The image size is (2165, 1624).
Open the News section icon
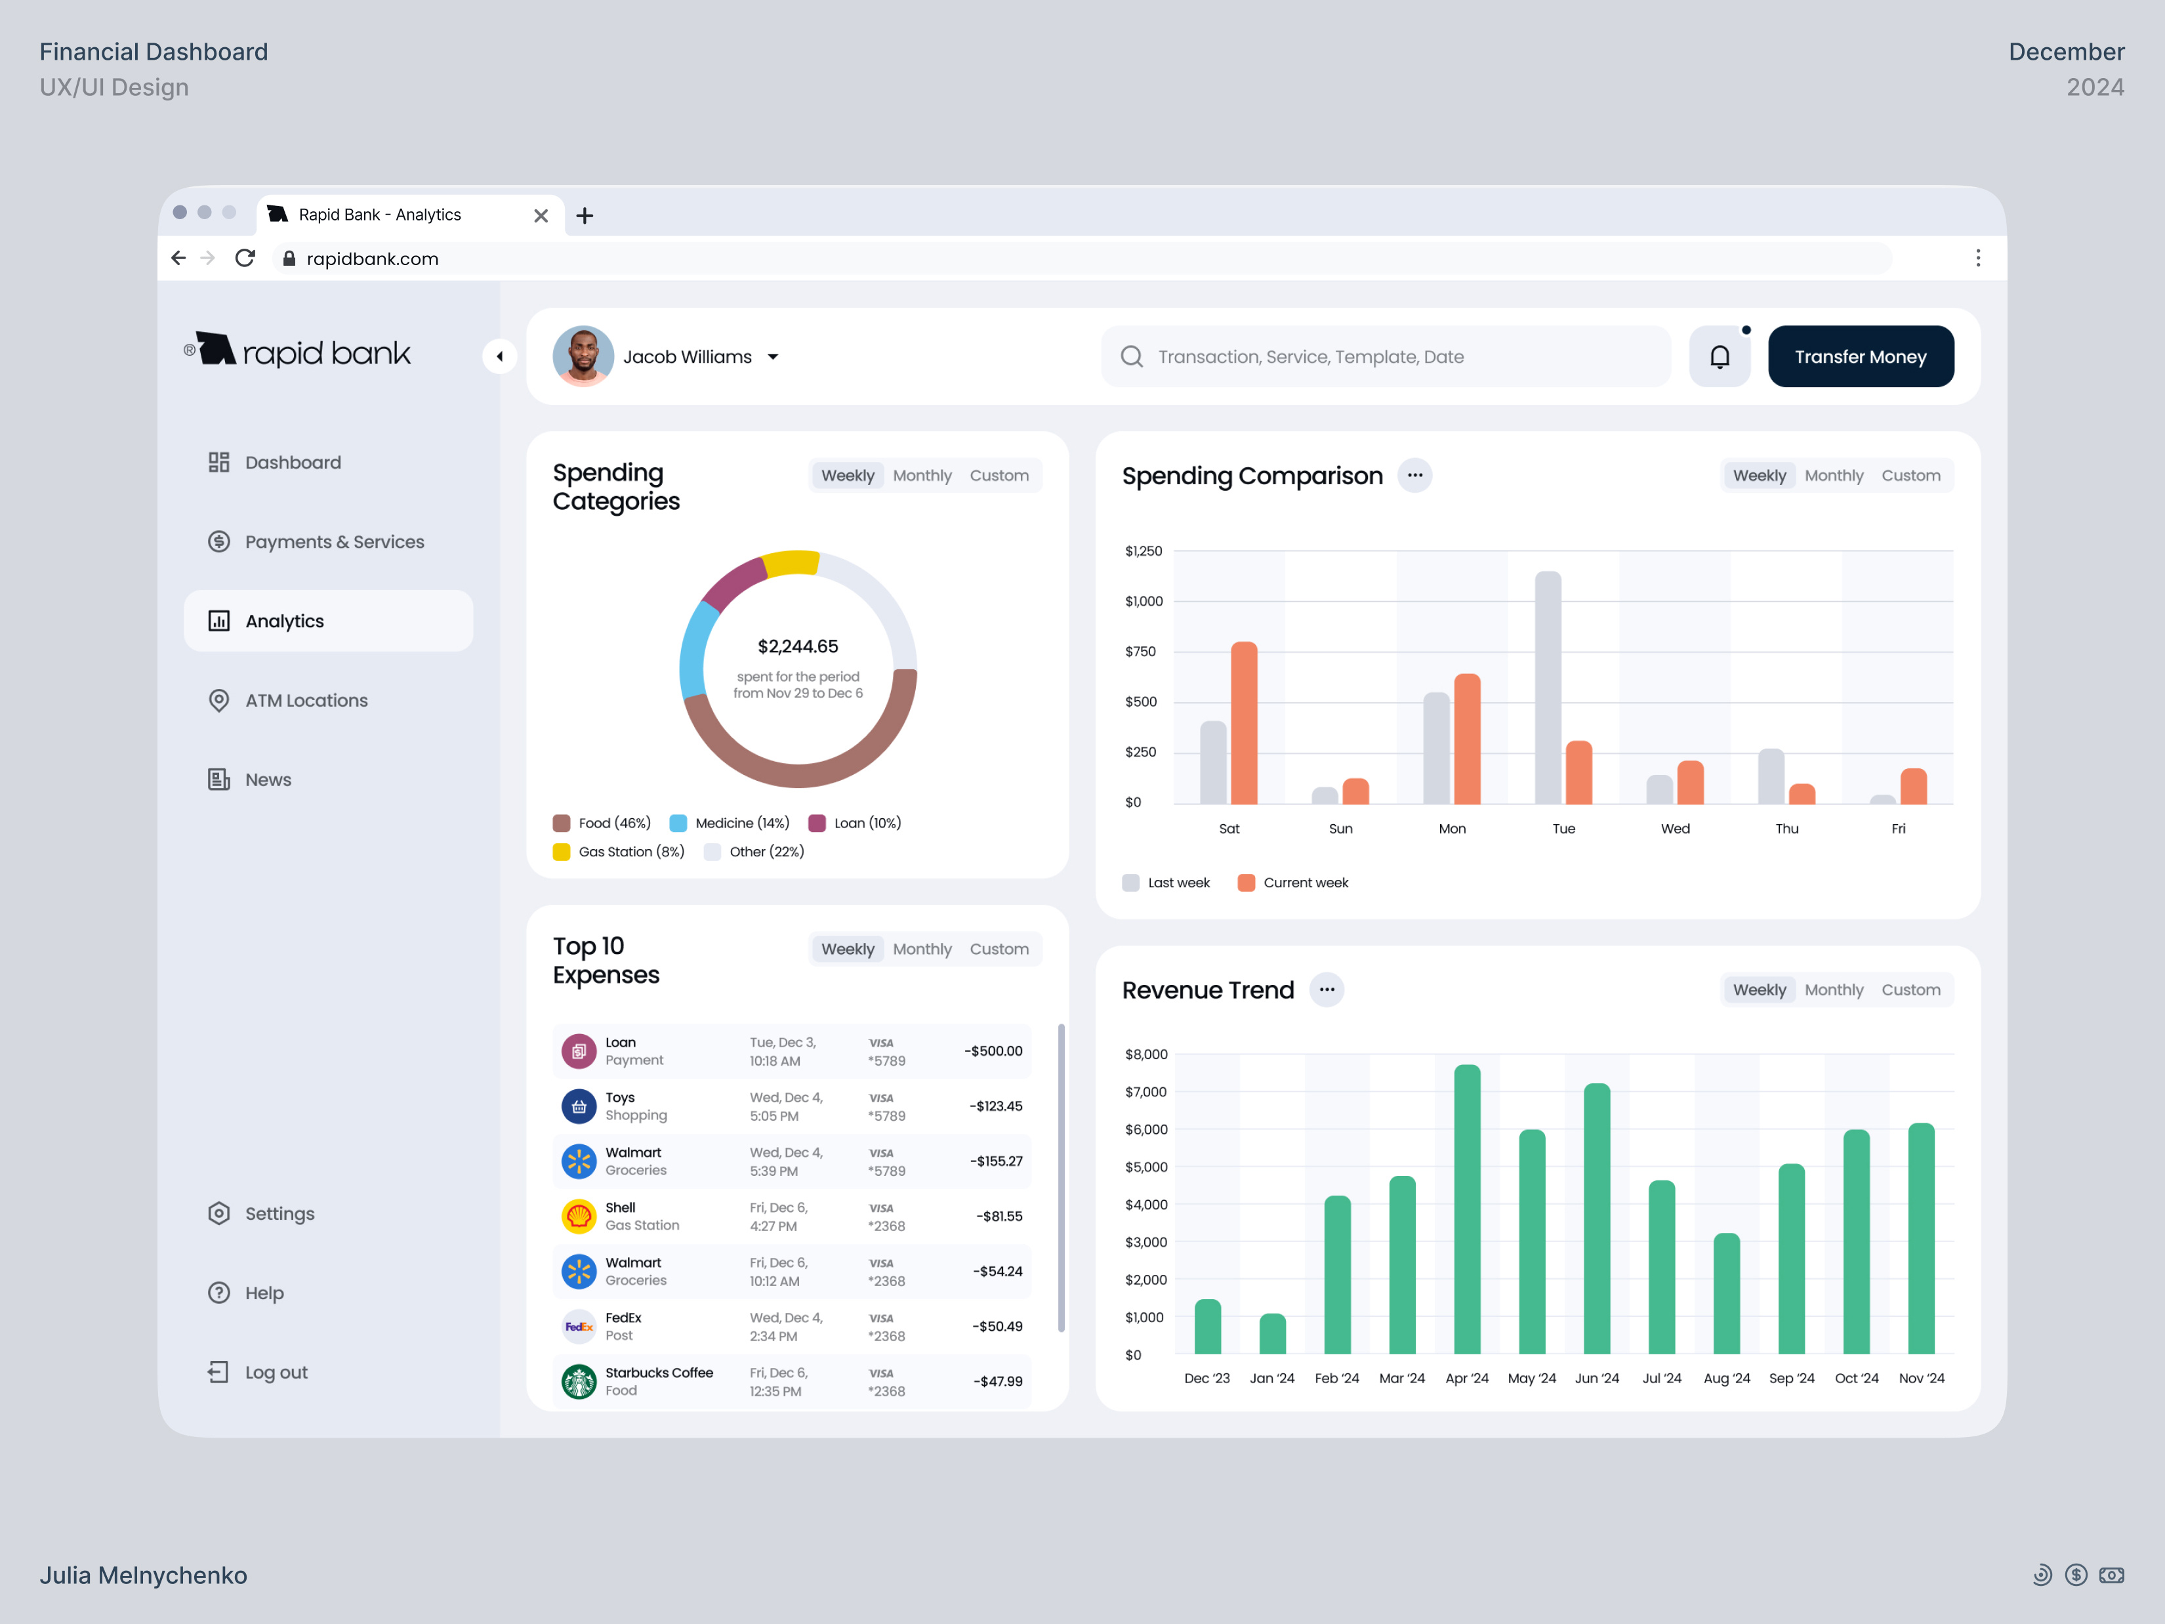(219, 780)
